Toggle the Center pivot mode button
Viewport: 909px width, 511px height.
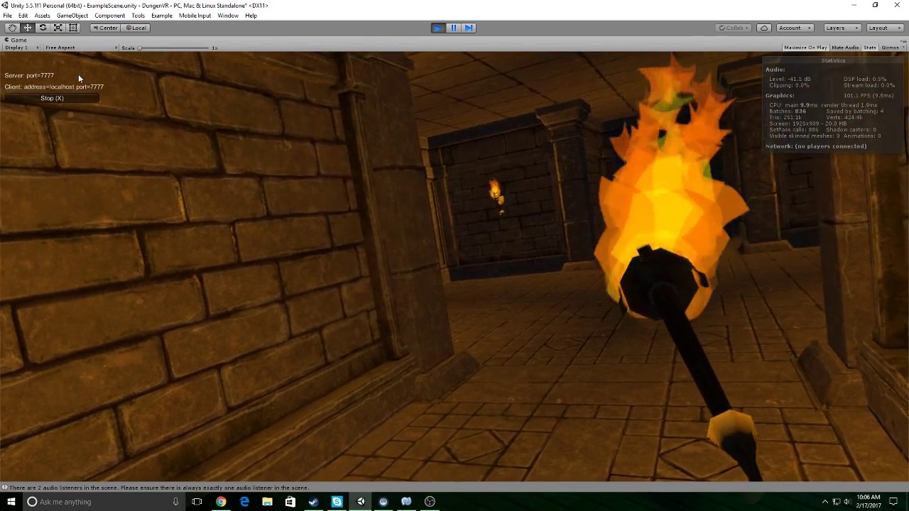pyautogui.click(x=105, y=28)
